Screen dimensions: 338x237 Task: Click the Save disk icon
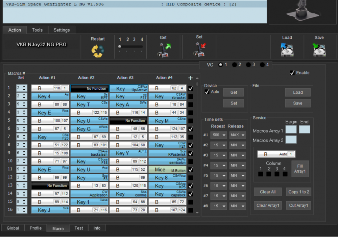(319, 50)
